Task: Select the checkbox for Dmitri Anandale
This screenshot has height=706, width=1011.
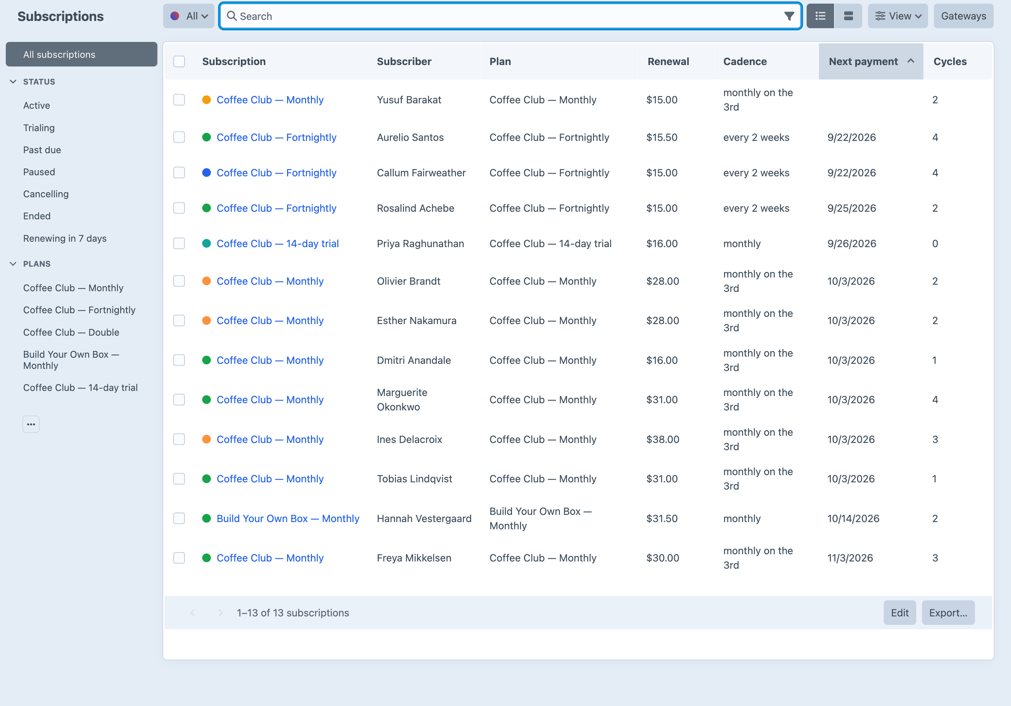Action: [x=179, y=360]
